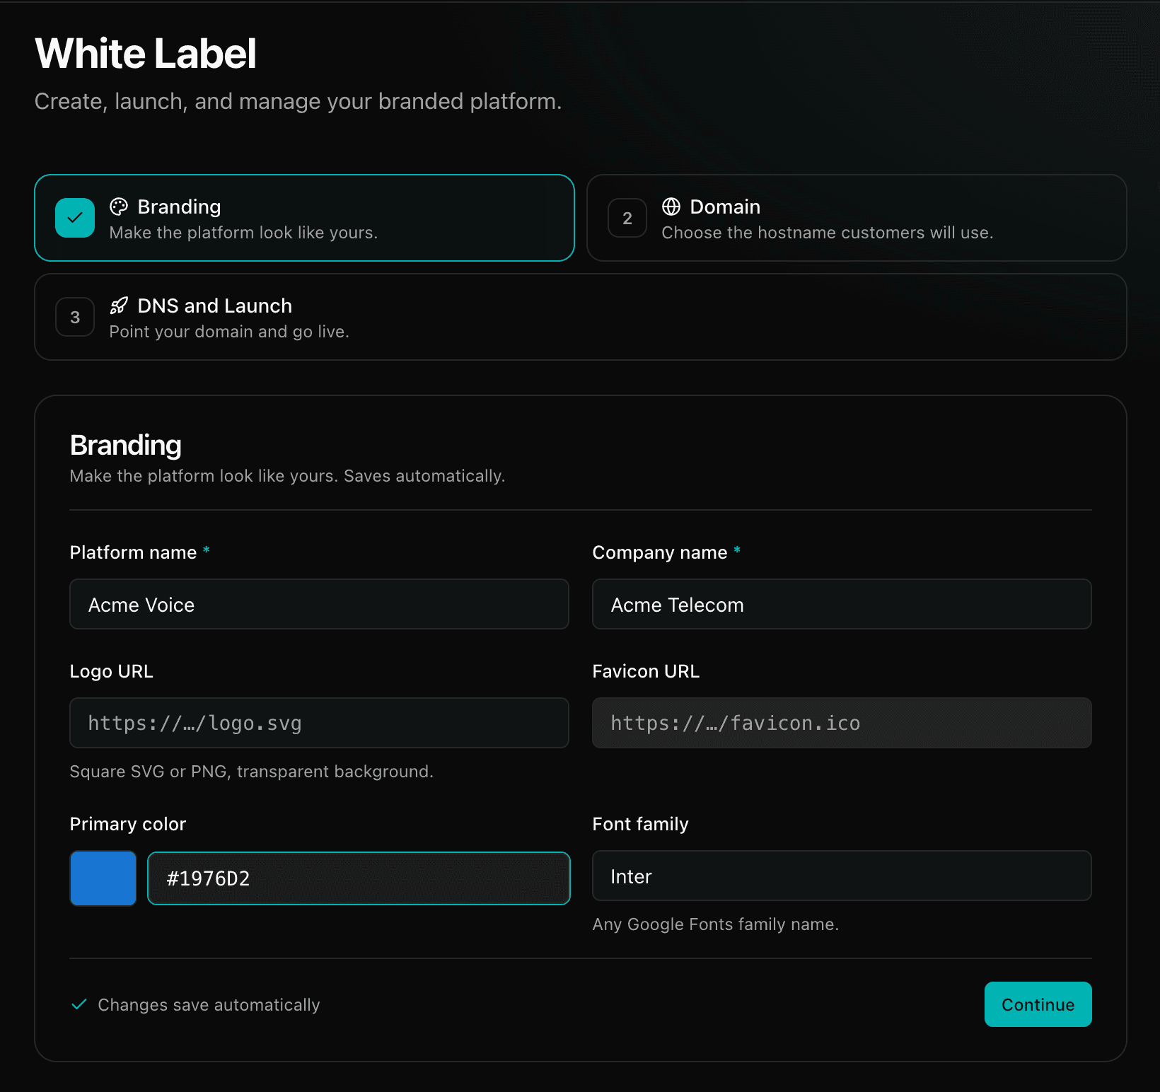Click 'Choose the hostname customers will use.' description
The image size is (1160, 1092).
828,233
